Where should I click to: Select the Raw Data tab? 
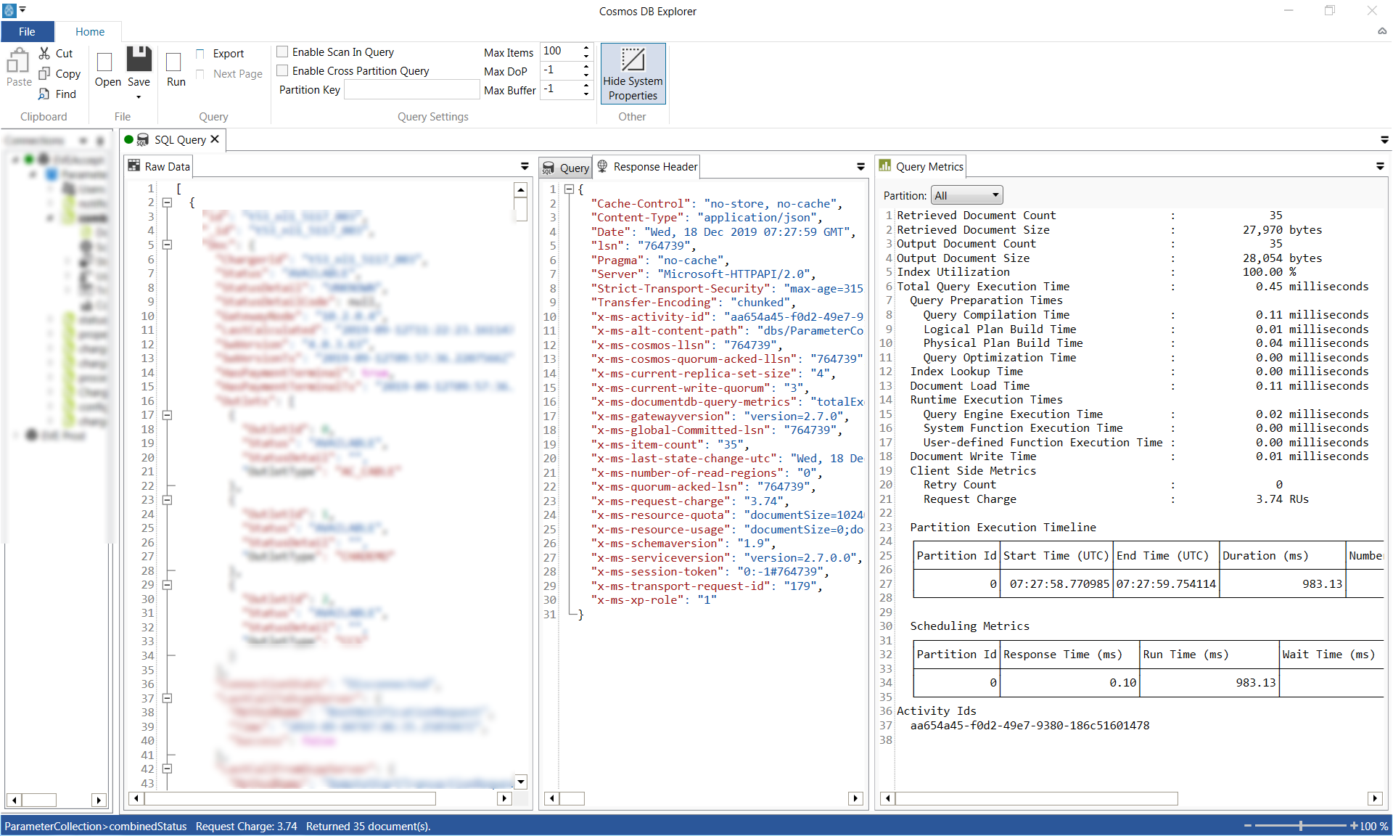click(160, 166)
